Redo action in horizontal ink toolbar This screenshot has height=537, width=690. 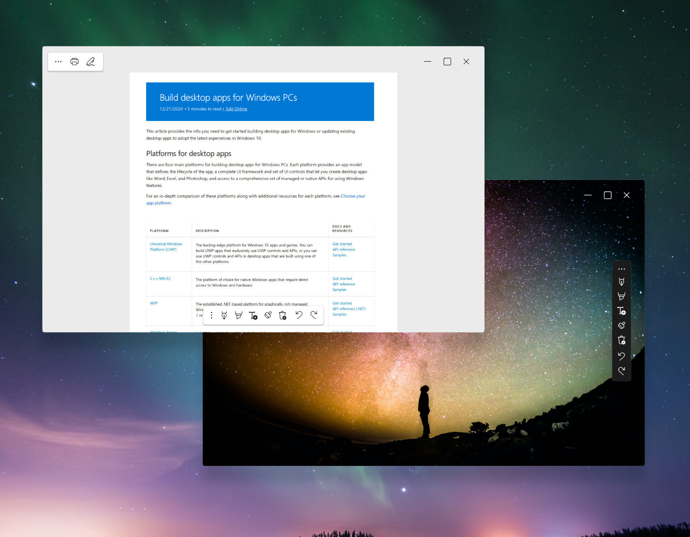point(314,315)
